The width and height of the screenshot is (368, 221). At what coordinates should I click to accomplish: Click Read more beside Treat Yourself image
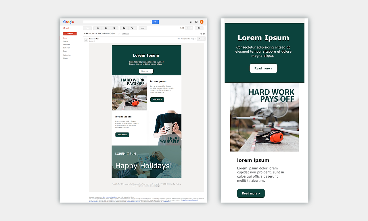122,135
